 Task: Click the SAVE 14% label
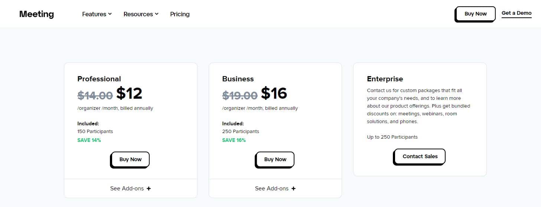(x=89, y=140)
